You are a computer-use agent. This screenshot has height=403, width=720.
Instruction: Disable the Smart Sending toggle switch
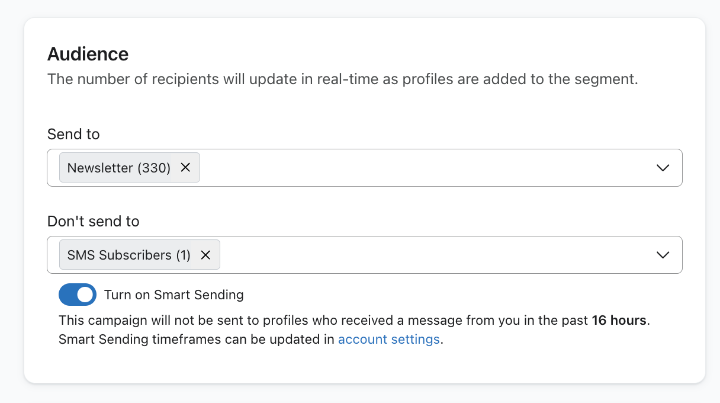click(78, 295)
